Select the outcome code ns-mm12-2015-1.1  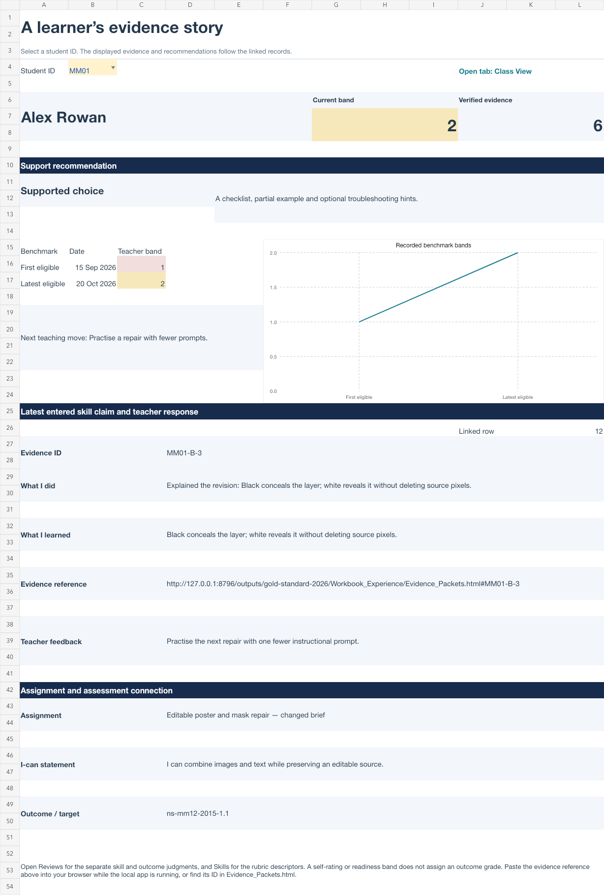(198, 813)
